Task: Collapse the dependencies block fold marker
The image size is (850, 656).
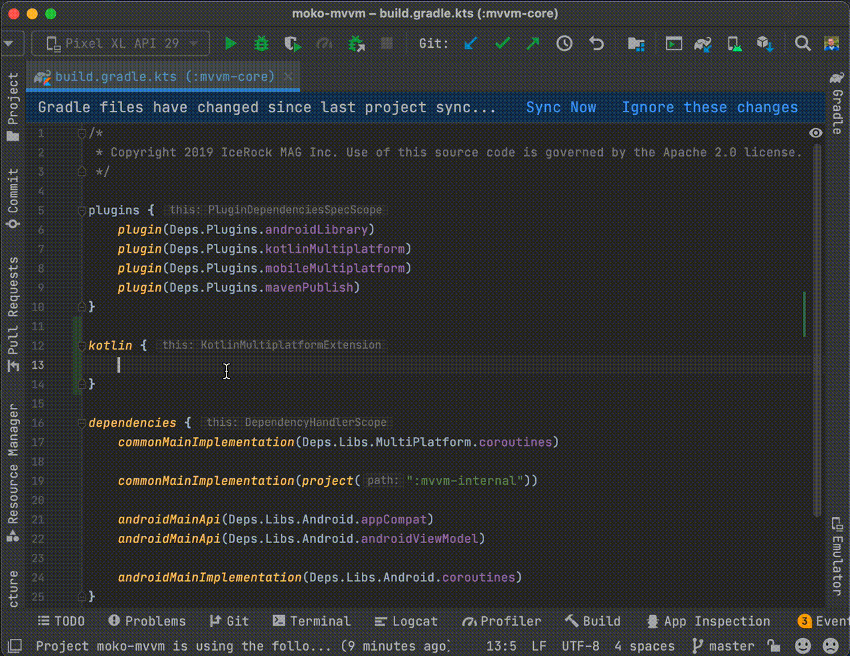Action: 82,423
